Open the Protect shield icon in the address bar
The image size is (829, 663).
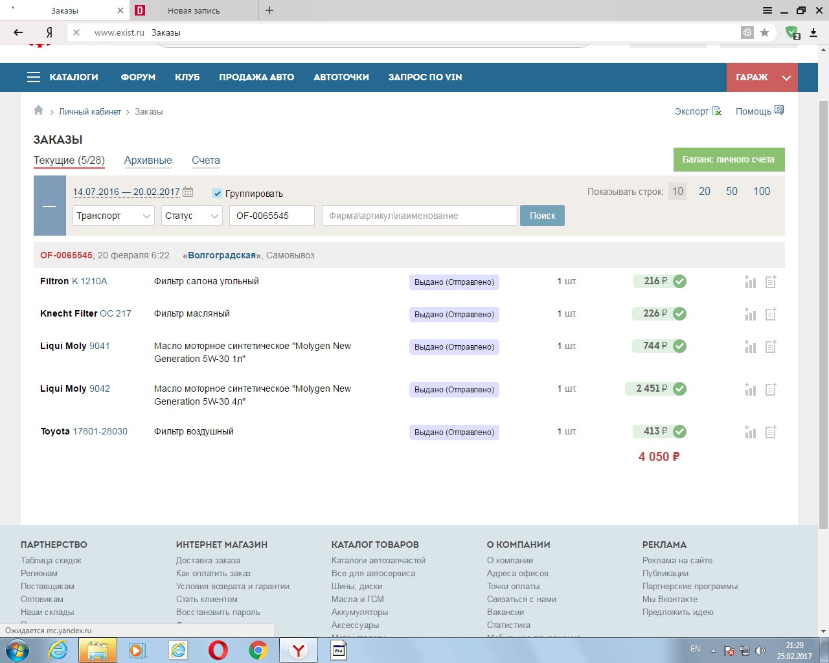(x=792, y=32)
